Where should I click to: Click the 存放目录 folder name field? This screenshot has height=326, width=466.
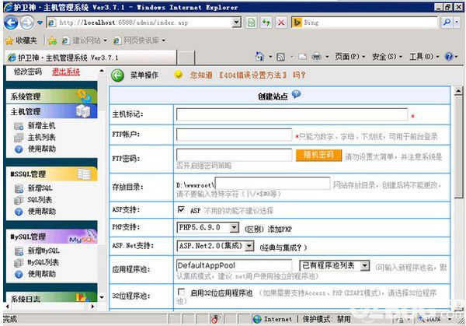point(273,184)
